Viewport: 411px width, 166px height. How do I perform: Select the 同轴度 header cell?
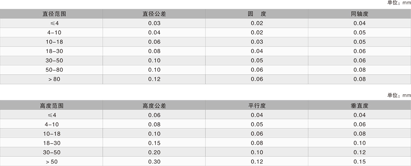360,14
